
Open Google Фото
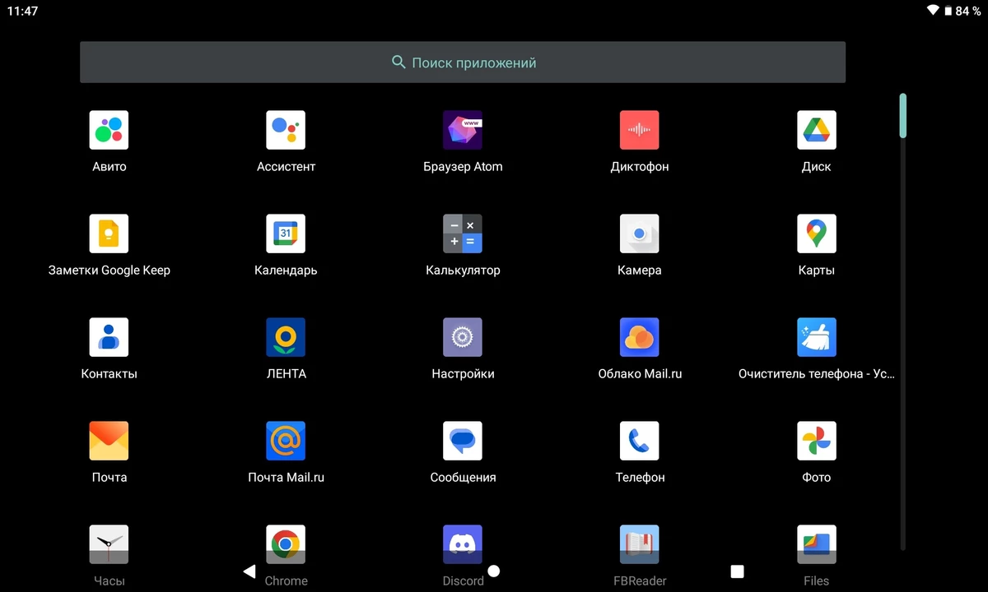pyautogui.click(x=817, y=441)
